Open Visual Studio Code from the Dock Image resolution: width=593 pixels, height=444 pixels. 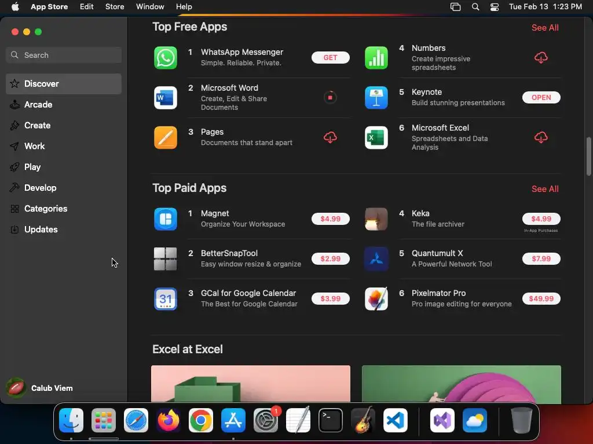396,420
